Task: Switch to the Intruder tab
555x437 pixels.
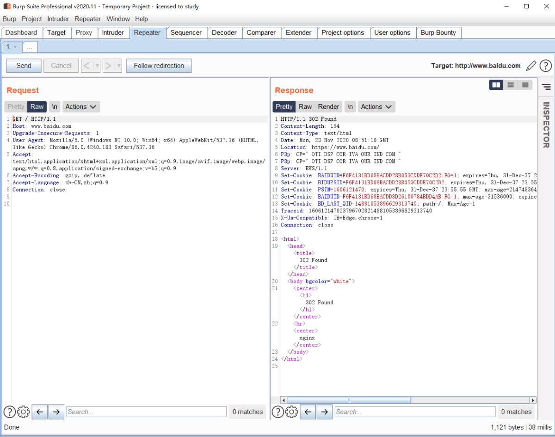Action: pyautogui.click(x=113, y=32)
